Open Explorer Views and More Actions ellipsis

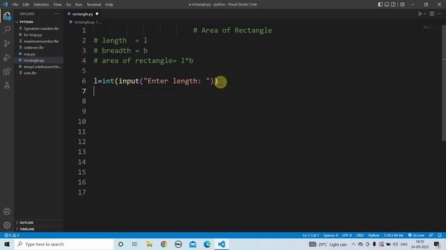(x=56, y=14)
